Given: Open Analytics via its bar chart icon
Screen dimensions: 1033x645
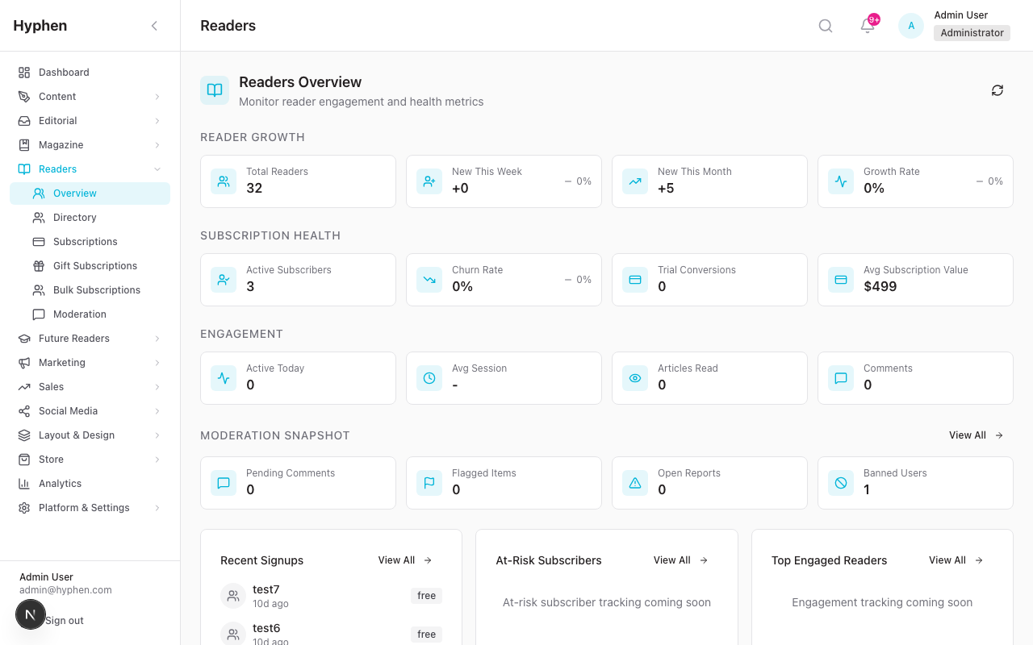Looking at the screenshot, I should tap(23, 483).
